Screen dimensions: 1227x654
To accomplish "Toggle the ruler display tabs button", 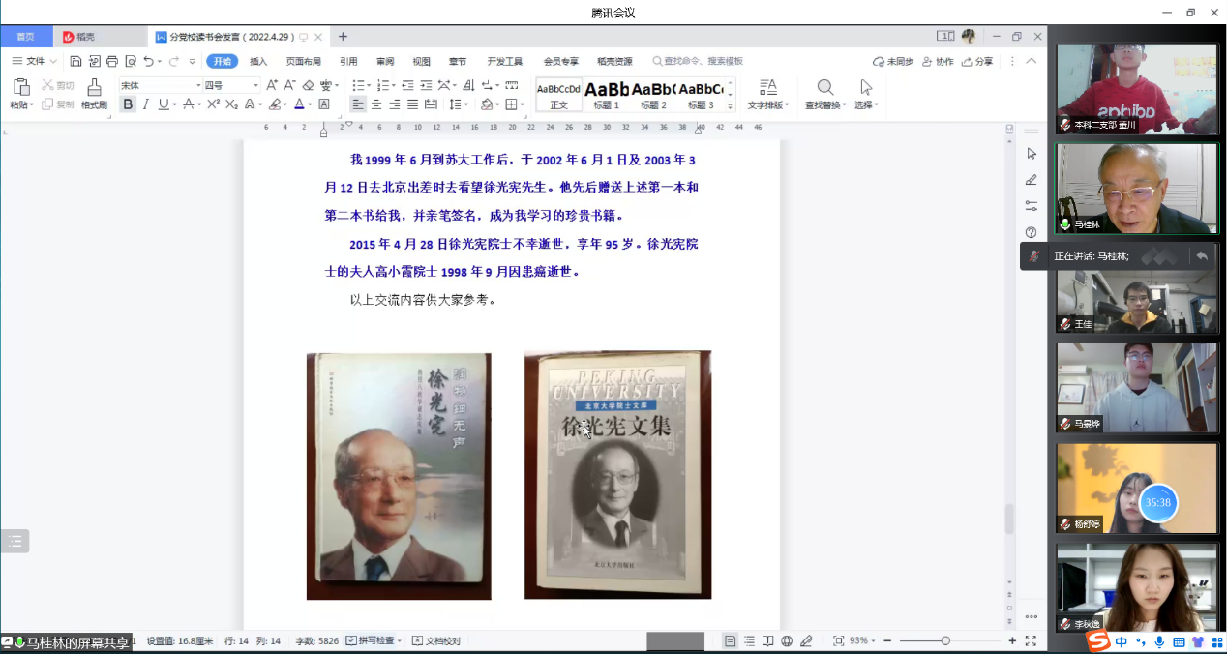I will point(512,85).
